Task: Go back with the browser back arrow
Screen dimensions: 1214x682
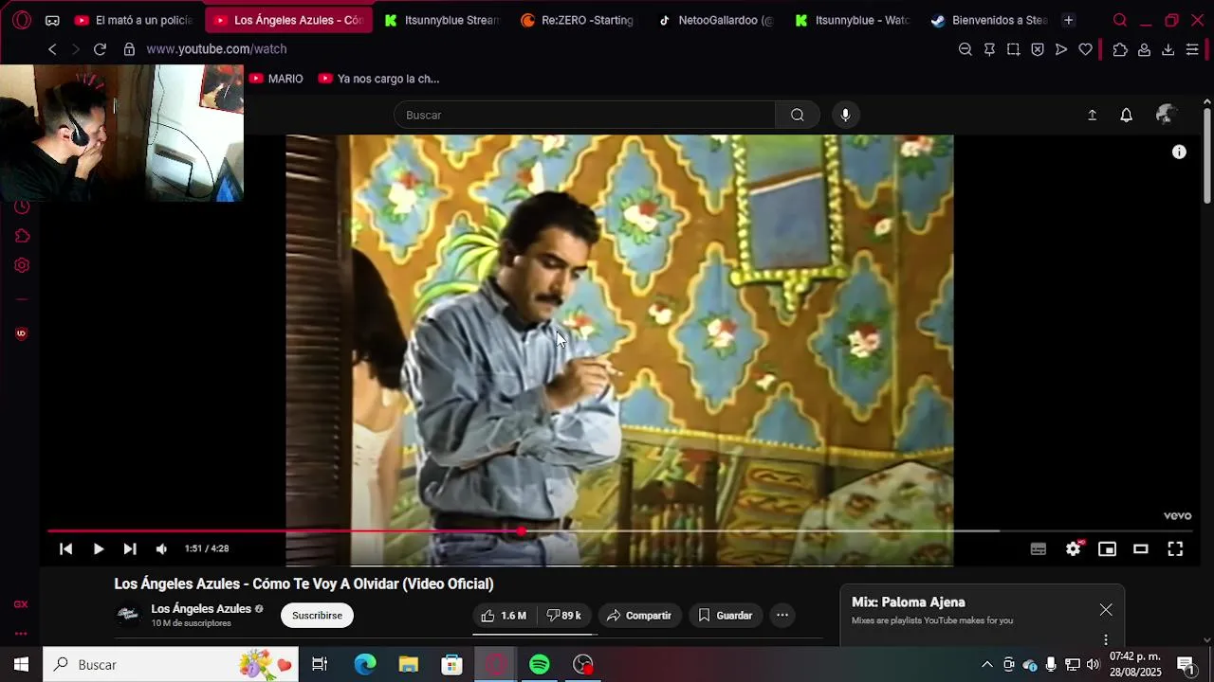Action: [x=52, y=49]
